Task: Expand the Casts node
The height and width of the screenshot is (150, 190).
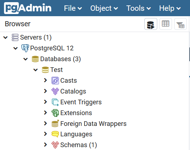Action: (x=45, y=80)
